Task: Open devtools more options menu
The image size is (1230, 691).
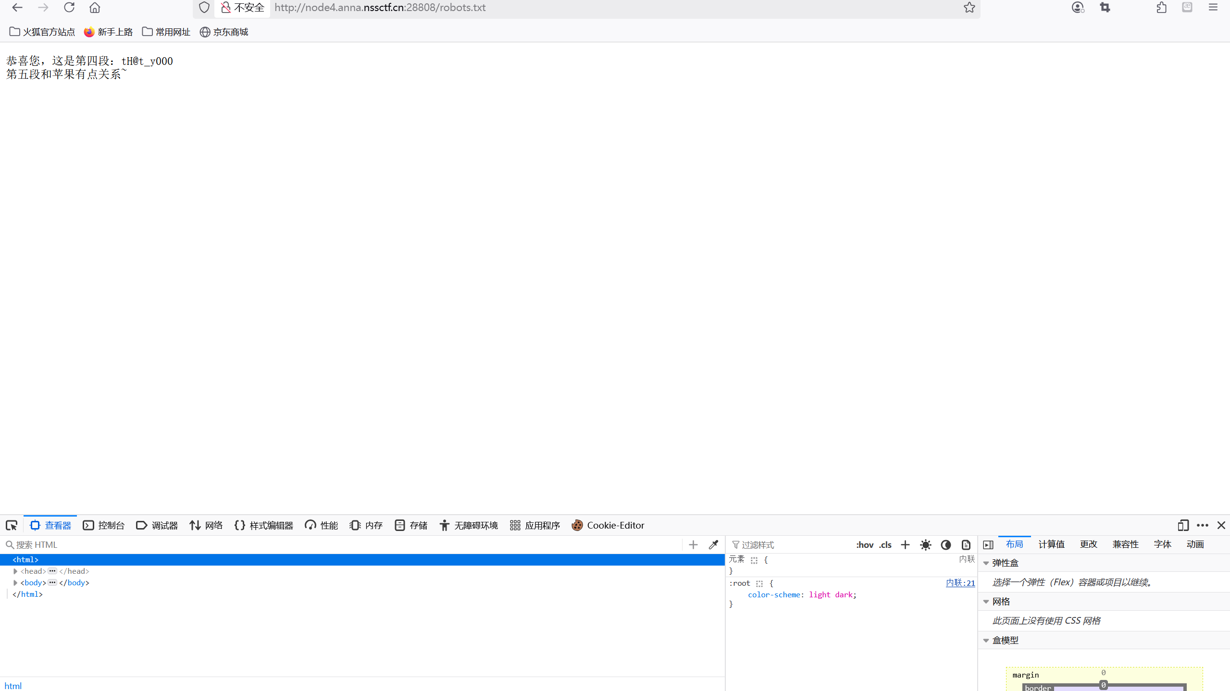Action: tap(1203, 525)
